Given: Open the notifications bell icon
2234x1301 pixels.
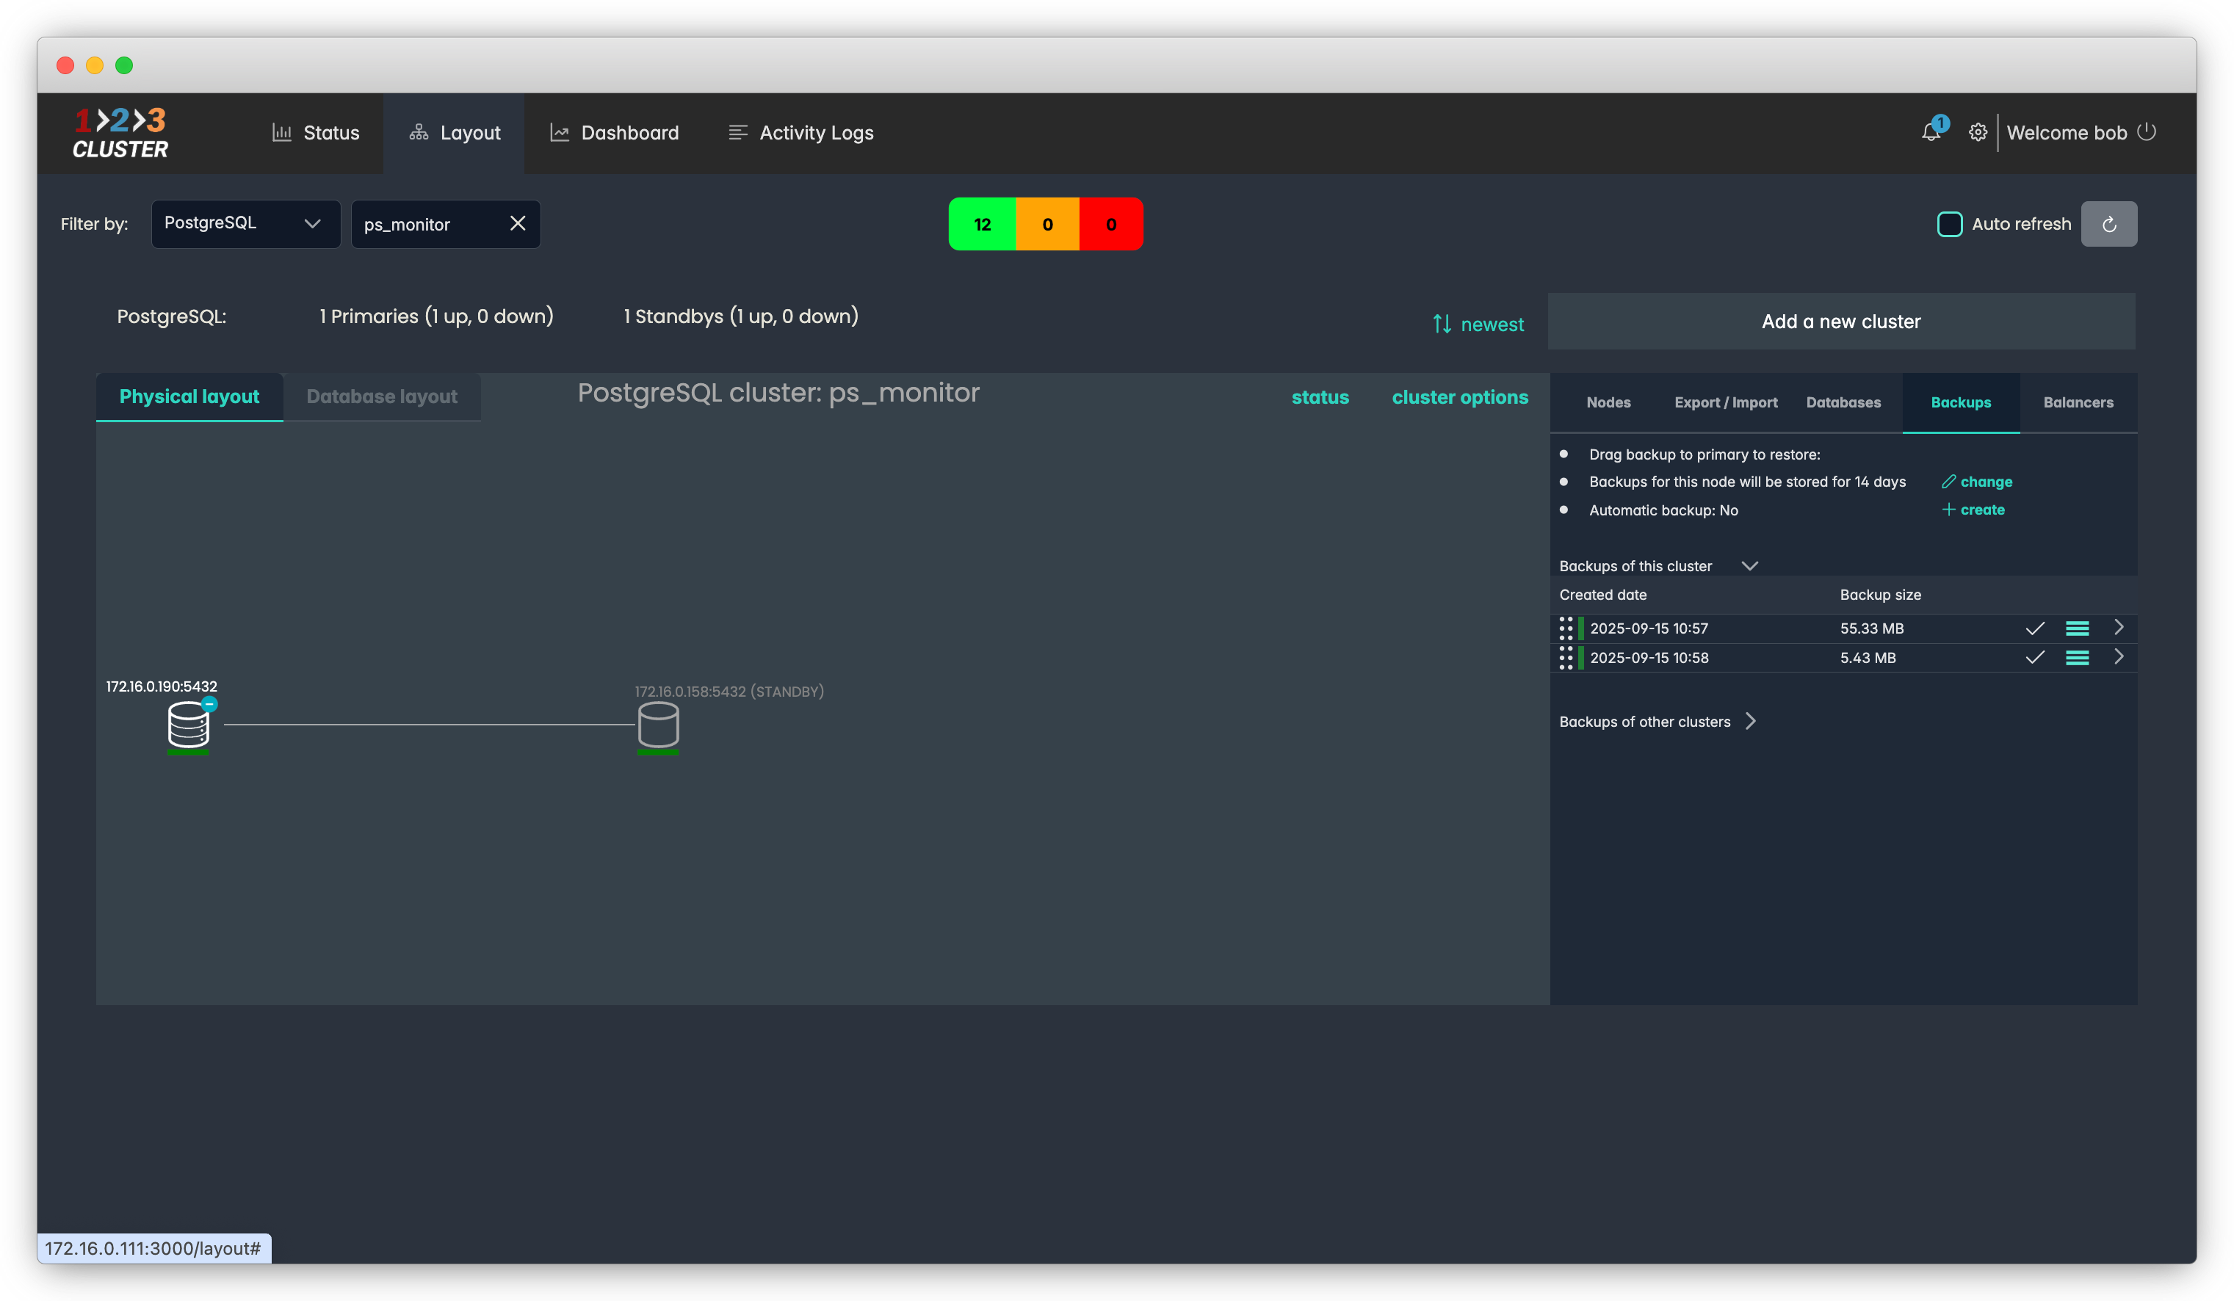Looking at the screenshot, I should (x=1931, y=132).
